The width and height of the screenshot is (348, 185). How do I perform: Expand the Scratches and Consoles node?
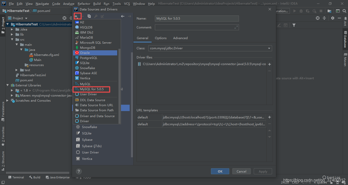pyautogui.click(x=7, y=100)
